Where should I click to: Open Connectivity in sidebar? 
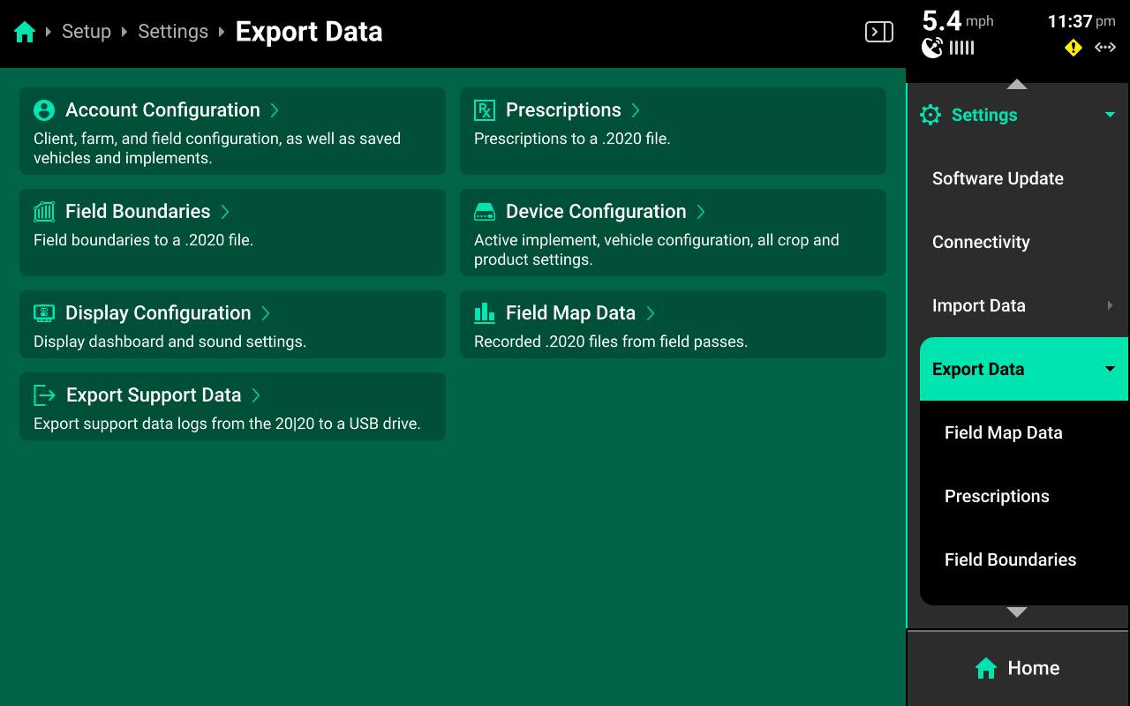click(1024, 242)
